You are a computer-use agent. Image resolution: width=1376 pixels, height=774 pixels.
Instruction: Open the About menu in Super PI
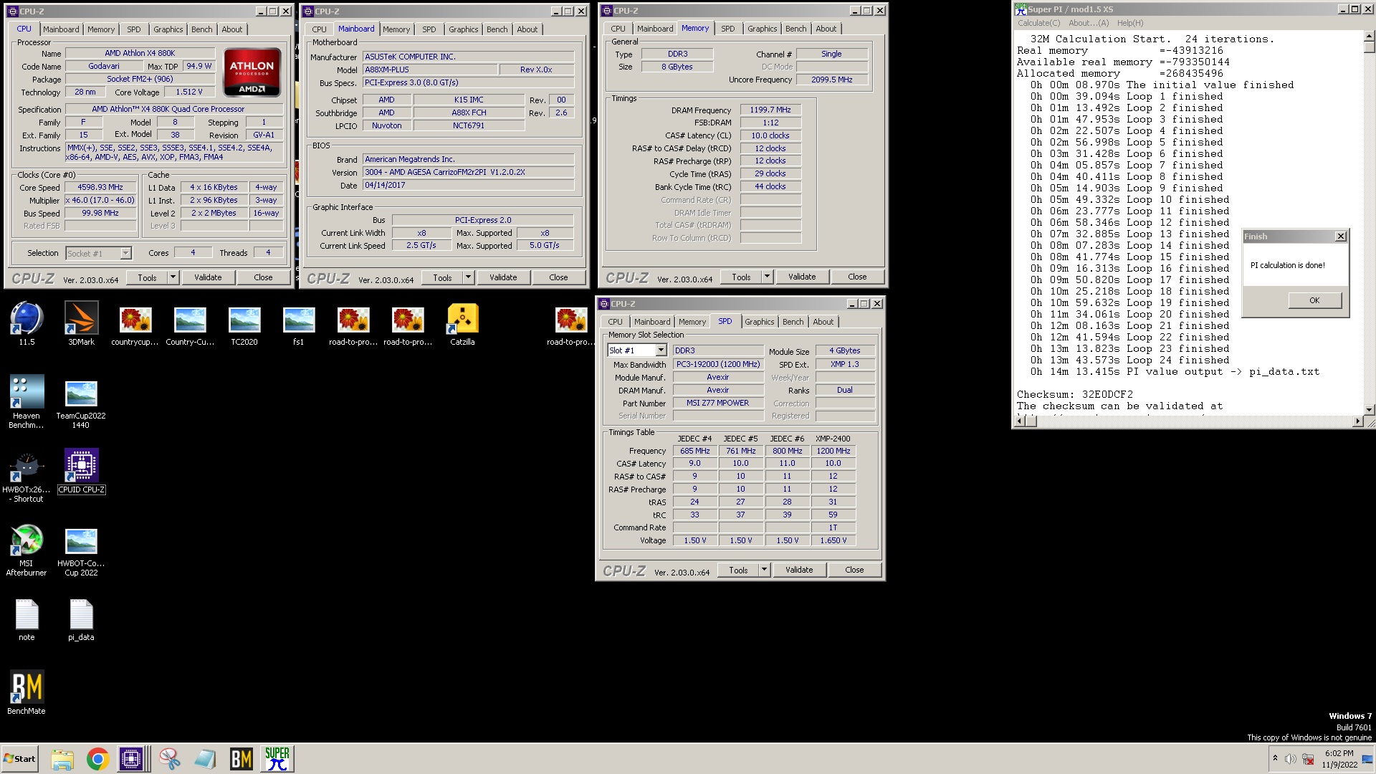click(x=1089, y=23)
